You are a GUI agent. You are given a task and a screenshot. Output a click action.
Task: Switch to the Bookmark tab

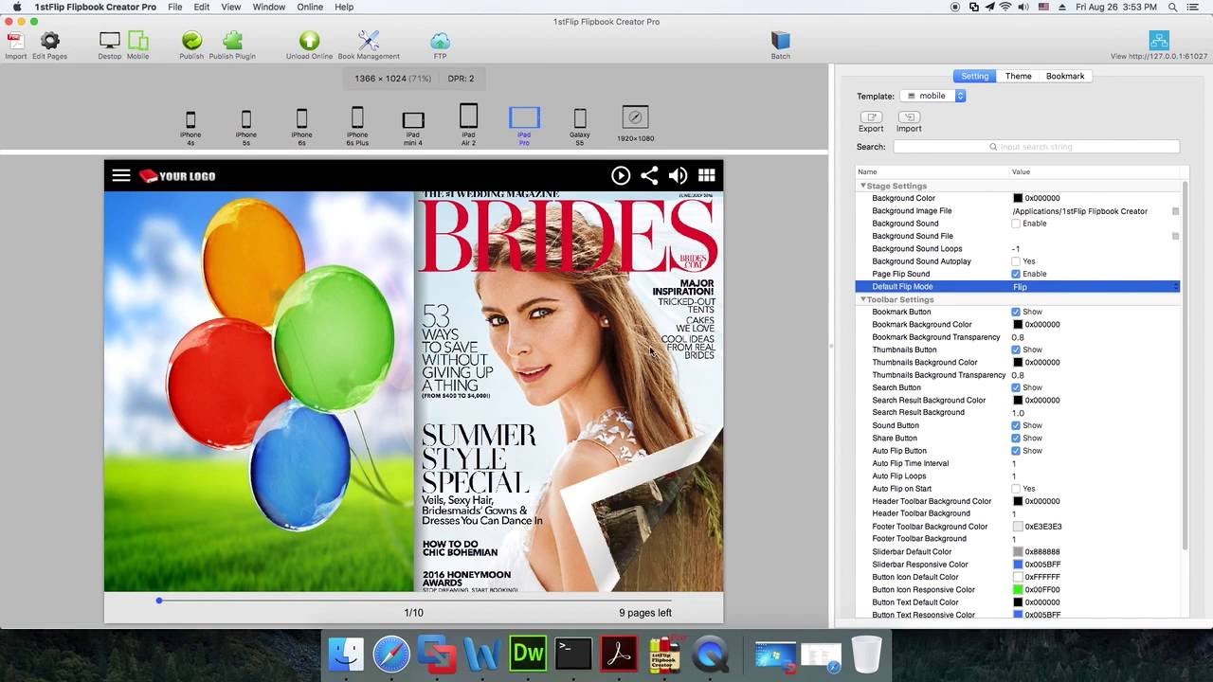pyautogui.click(x=1065, y=76)
